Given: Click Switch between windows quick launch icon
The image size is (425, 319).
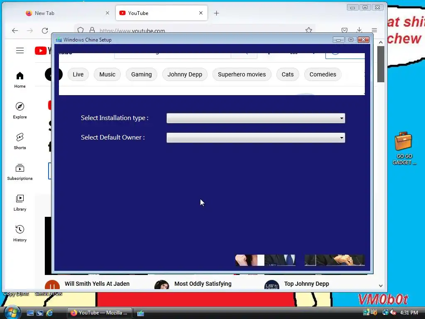Looking at the screenshot, I should point(40,313).
